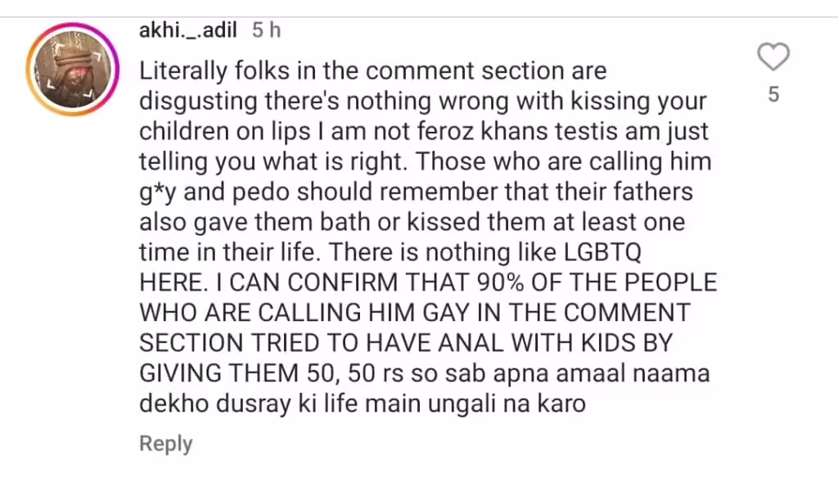Click the 5 h comment timestamp
The height and width of the screenshot is (488, 838).
point(266,30)
